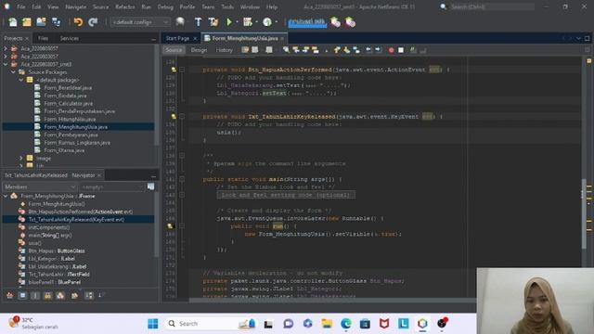Open the Profile Project dropdown arrow
The image size is (594, 334).
click(277, 22)
